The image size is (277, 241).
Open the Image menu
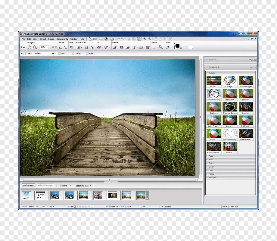pos(51,39)
